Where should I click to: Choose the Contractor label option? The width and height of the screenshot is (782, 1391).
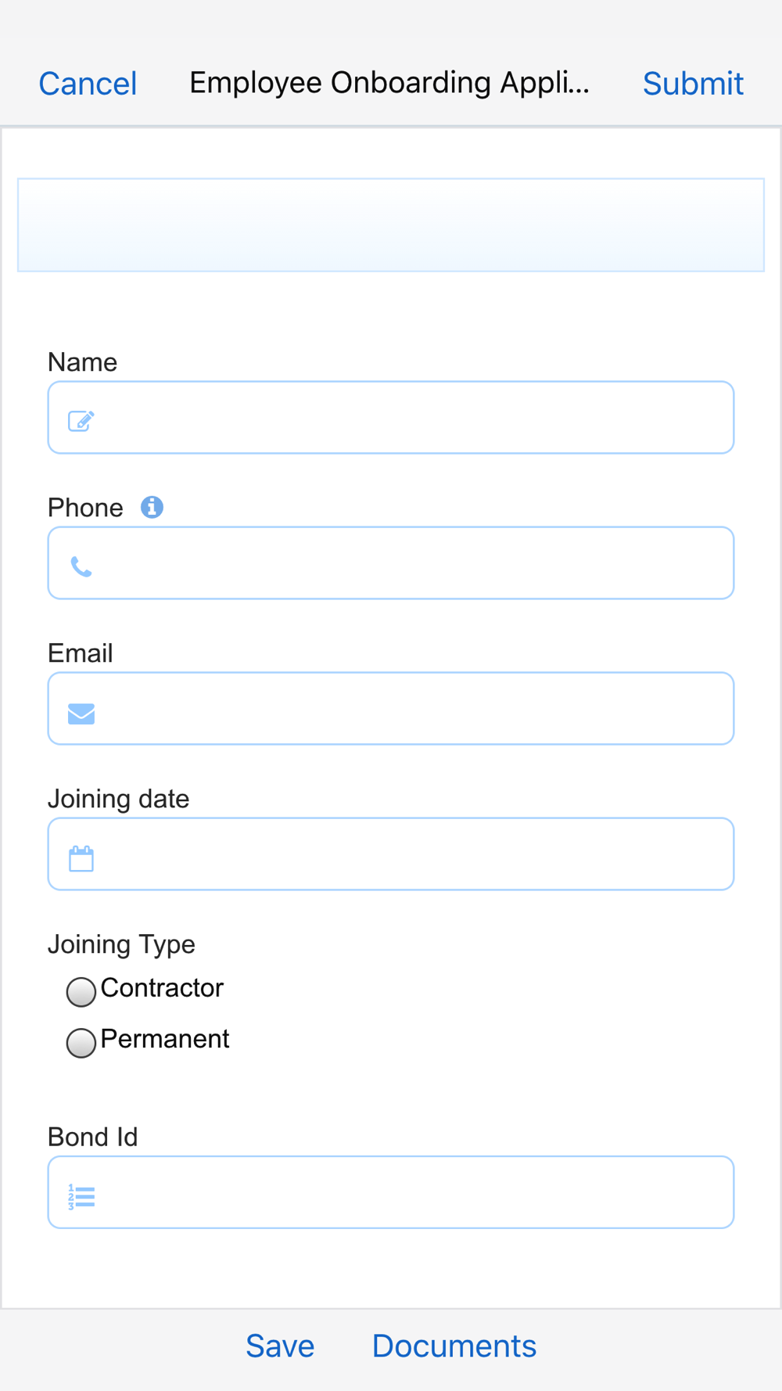(x=162, y=988)
